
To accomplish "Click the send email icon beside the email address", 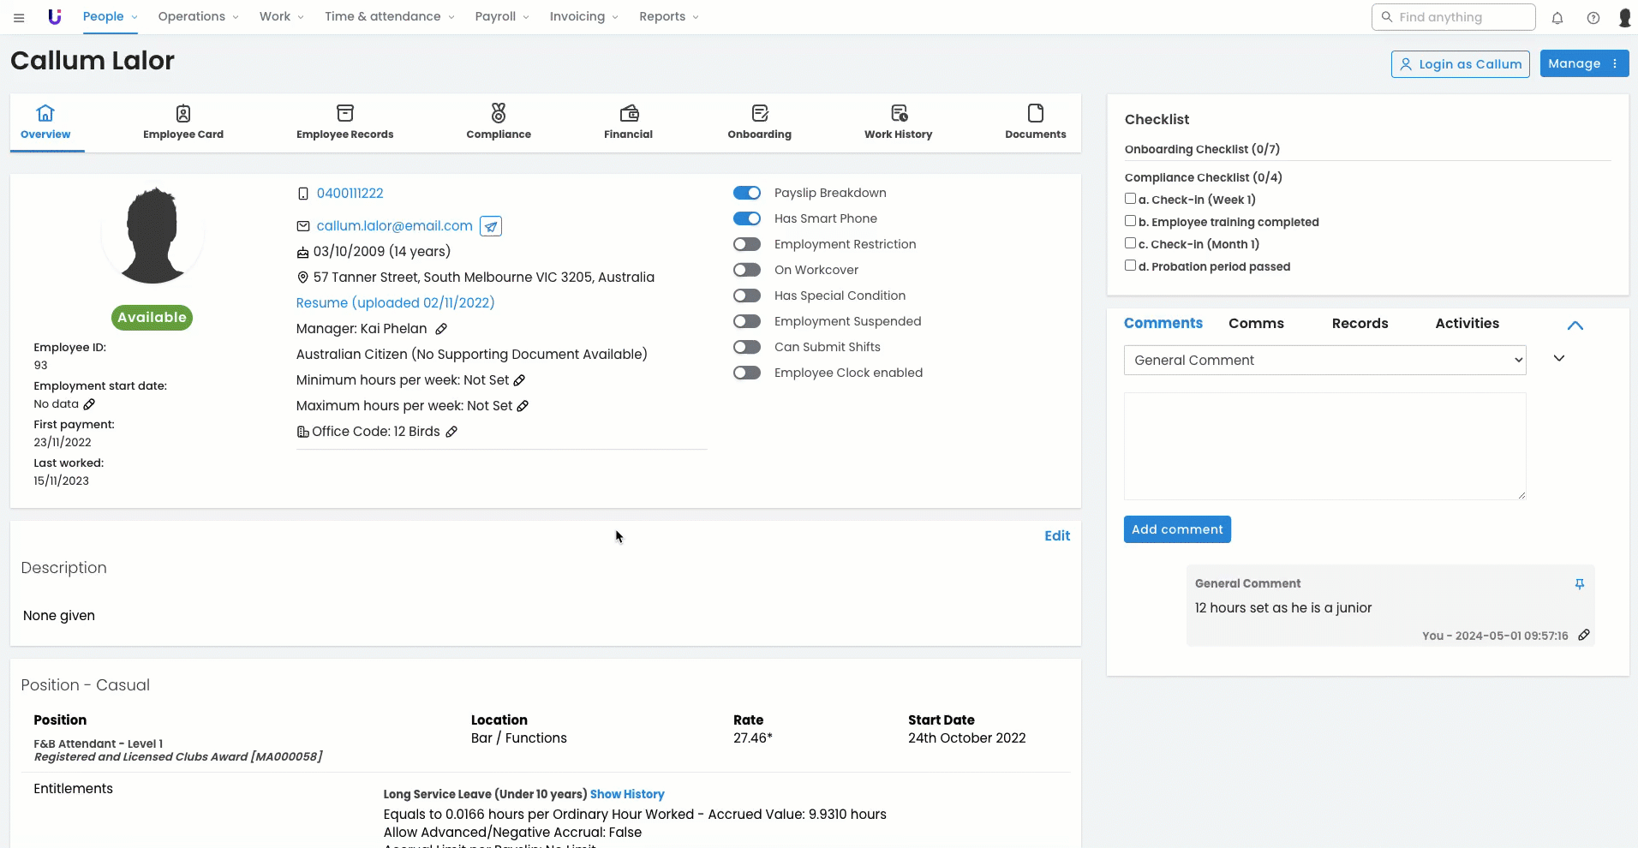I will (490, 226).
